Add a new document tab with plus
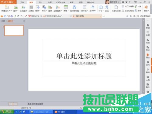Screen dimensions: 152x114 (x=104, y=16)
